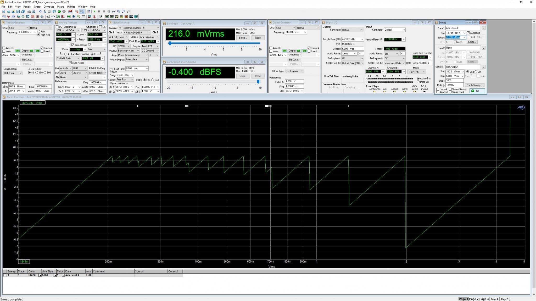Select Neg slope in Digital Analyzer
Screen dimensions: 536x301
click(x=153, y=80)
